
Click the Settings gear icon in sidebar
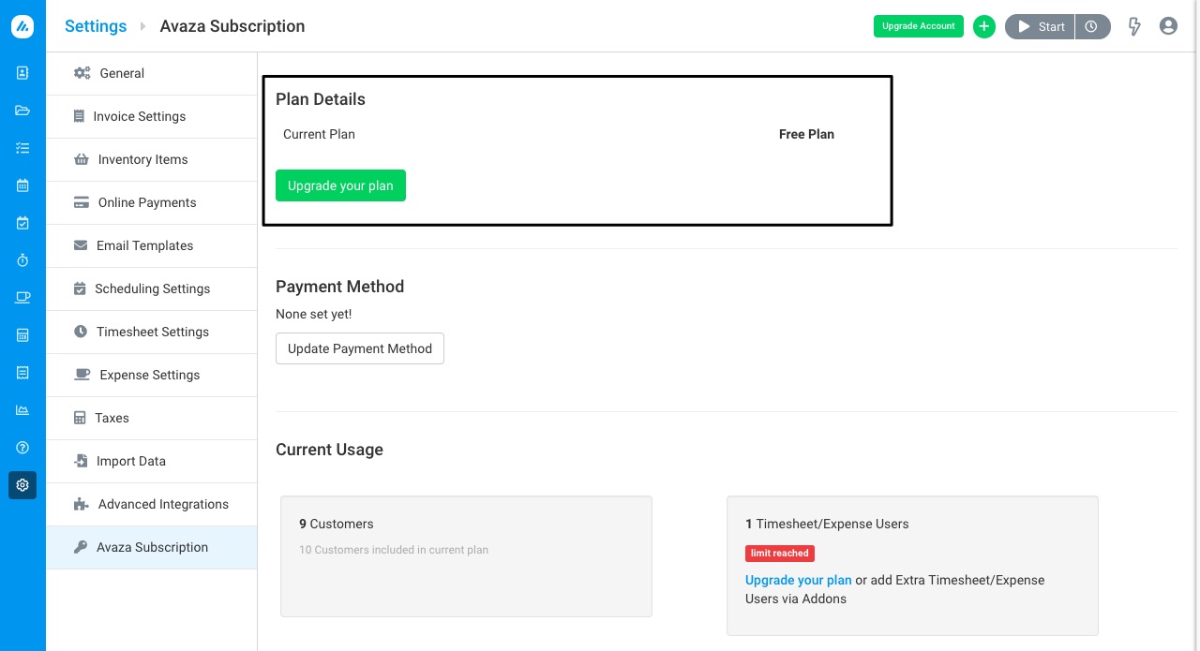click(x=22, y=485)
